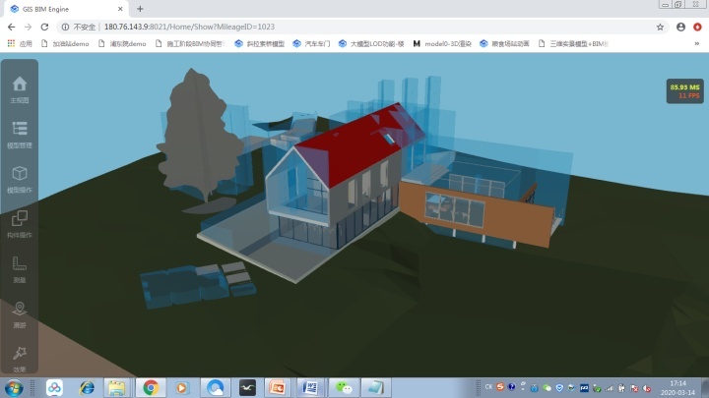The height and width of the screenshot is (398, 709).
Task: Open the 三维实景模型+BIM bookmark
Action: tap(573, 44)
